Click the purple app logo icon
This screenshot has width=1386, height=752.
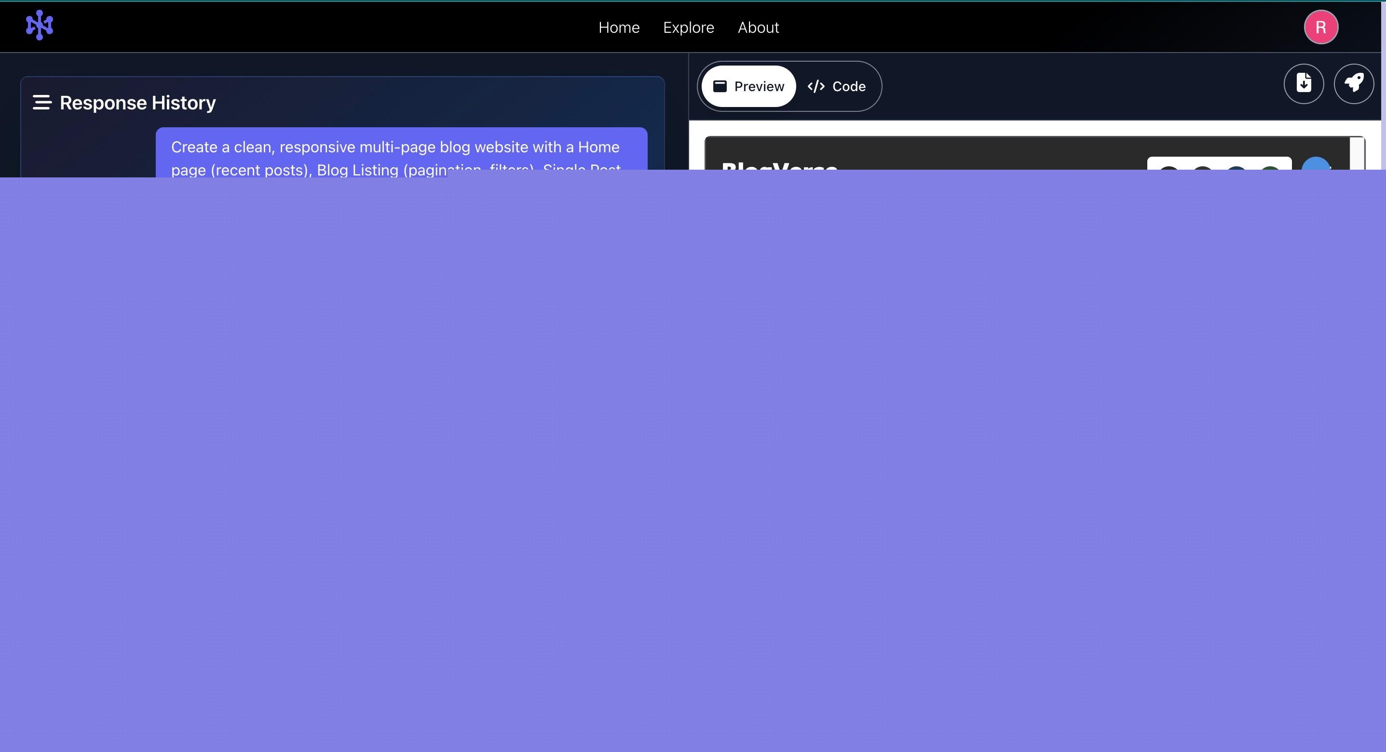click(39, 25)
